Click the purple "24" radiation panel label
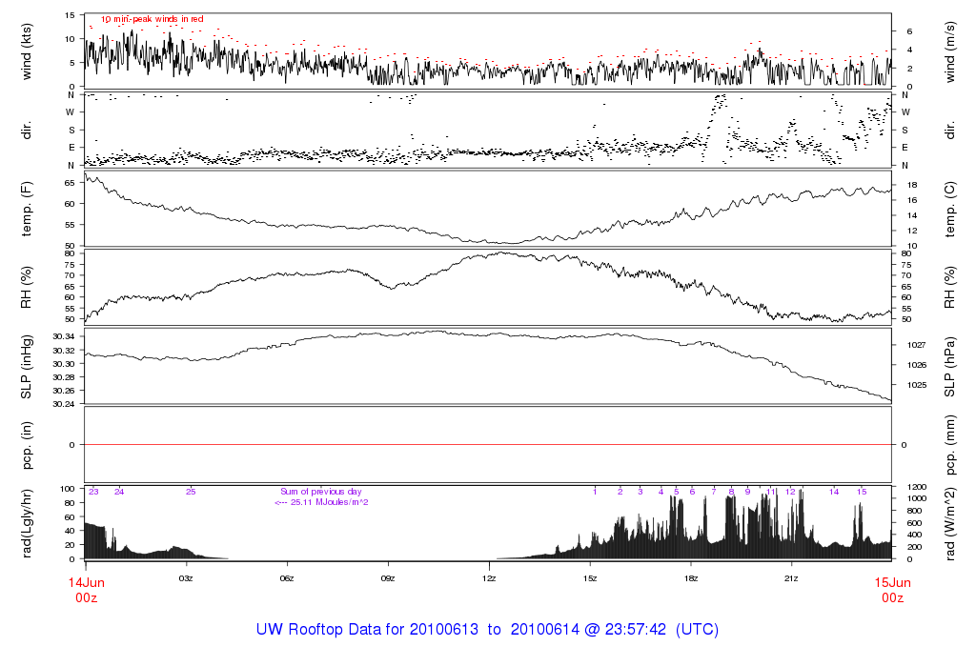The width and height of the screenshot is (976, 667). coord(119,492)
